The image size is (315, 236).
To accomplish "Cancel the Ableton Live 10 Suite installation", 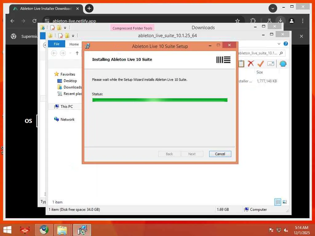I will point(220,154).
